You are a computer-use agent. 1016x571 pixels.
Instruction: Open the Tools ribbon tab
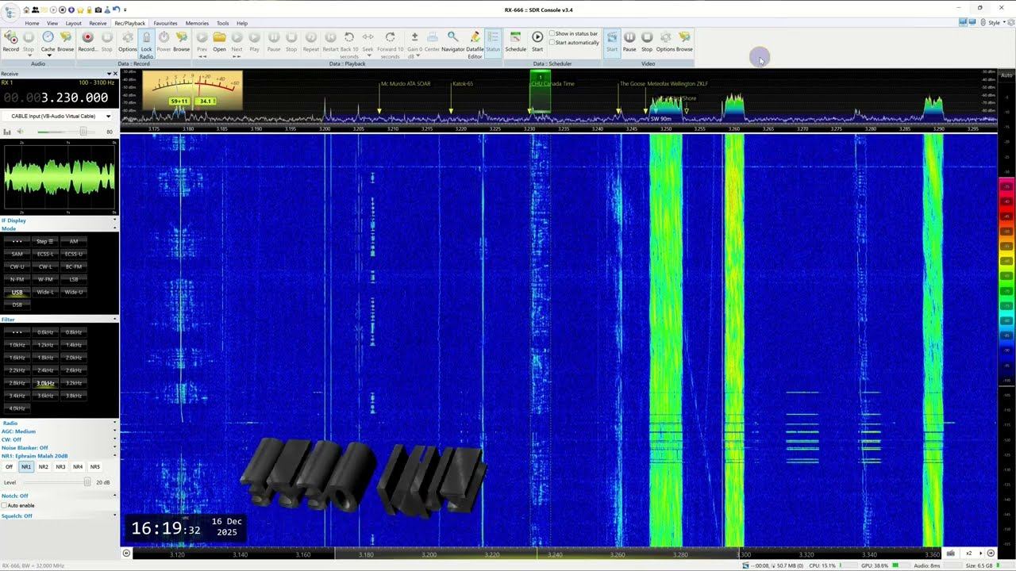coord(223,23)
